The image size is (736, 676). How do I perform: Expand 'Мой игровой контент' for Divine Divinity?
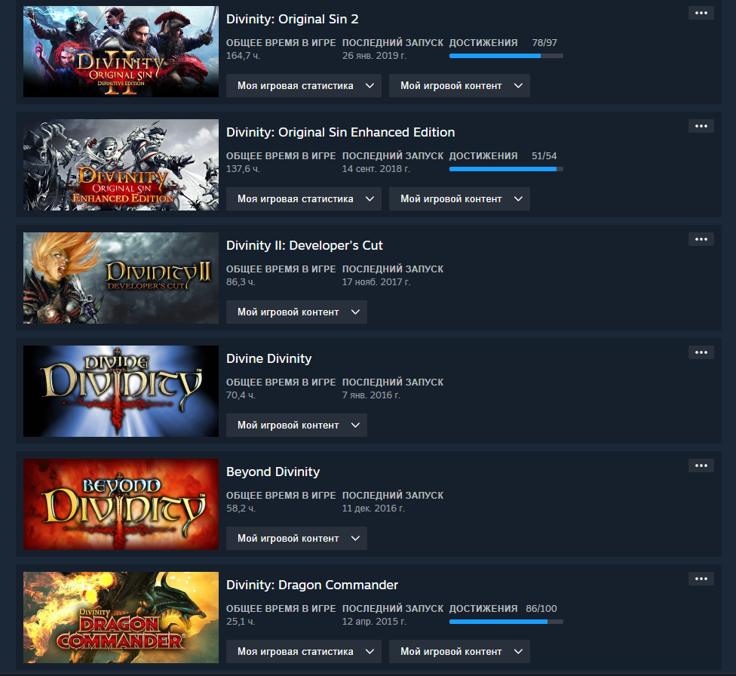click(x=296, y=426)
